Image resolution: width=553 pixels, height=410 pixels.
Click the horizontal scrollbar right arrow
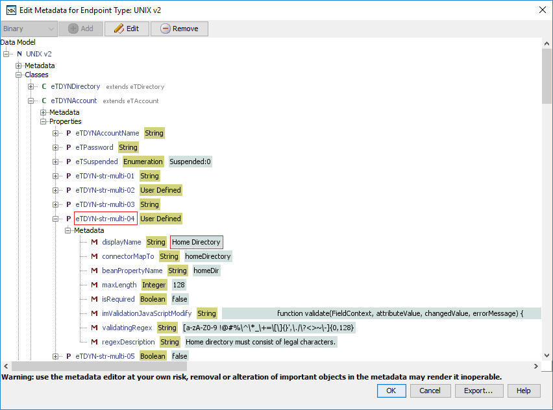pos(536,367)
